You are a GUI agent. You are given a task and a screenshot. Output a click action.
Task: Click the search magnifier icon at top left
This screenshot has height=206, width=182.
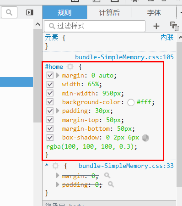click(x=9, y=12)
